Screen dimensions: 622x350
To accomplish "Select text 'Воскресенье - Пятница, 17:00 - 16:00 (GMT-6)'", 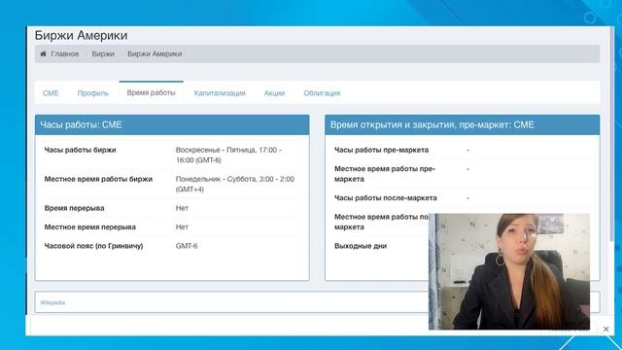I will [x=228, y=155].
